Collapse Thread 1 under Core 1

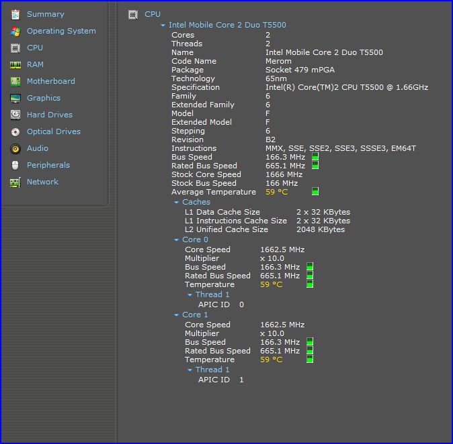click(x=190, y=370)
